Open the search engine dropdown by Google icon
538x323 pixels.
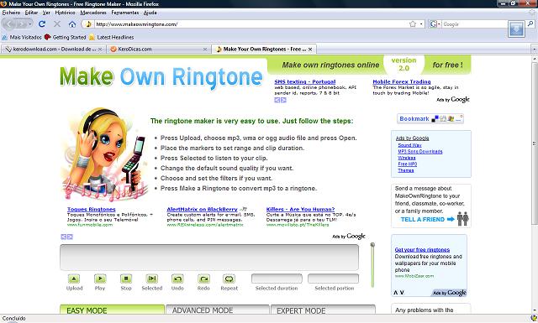[435, 24]
